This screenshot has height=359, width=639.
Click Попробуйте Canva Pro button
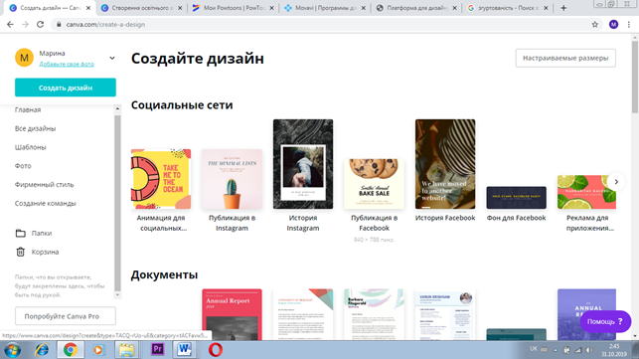[66, 316]
